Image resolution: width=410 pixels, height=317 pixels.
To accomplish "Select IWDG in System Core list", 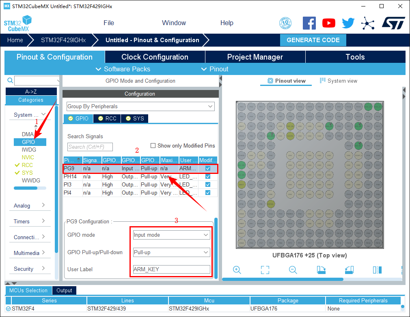I will pos(29,150).
